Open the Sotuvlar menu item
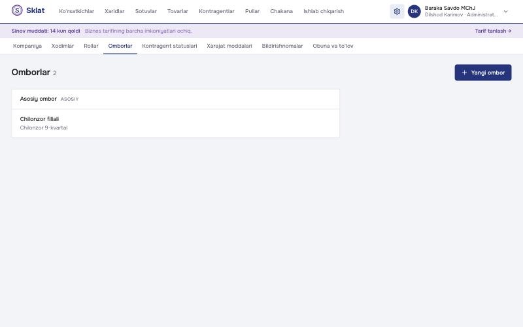This screenshot has width=523, height=327. click(x=146, y=11)
